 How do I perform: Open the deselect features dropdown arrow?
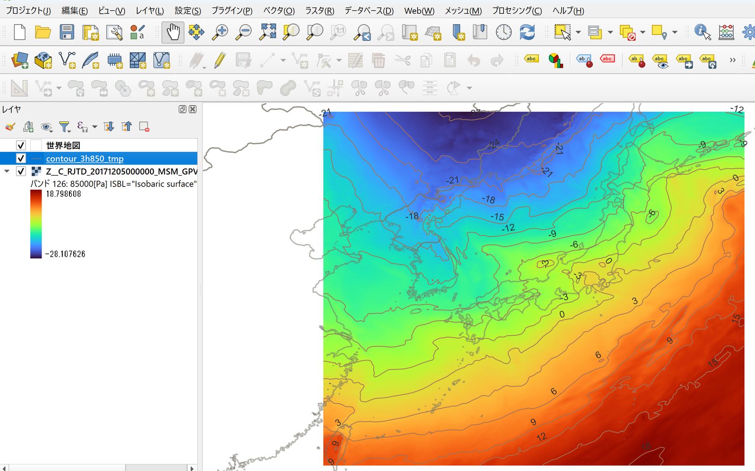[x=643, y=32]
